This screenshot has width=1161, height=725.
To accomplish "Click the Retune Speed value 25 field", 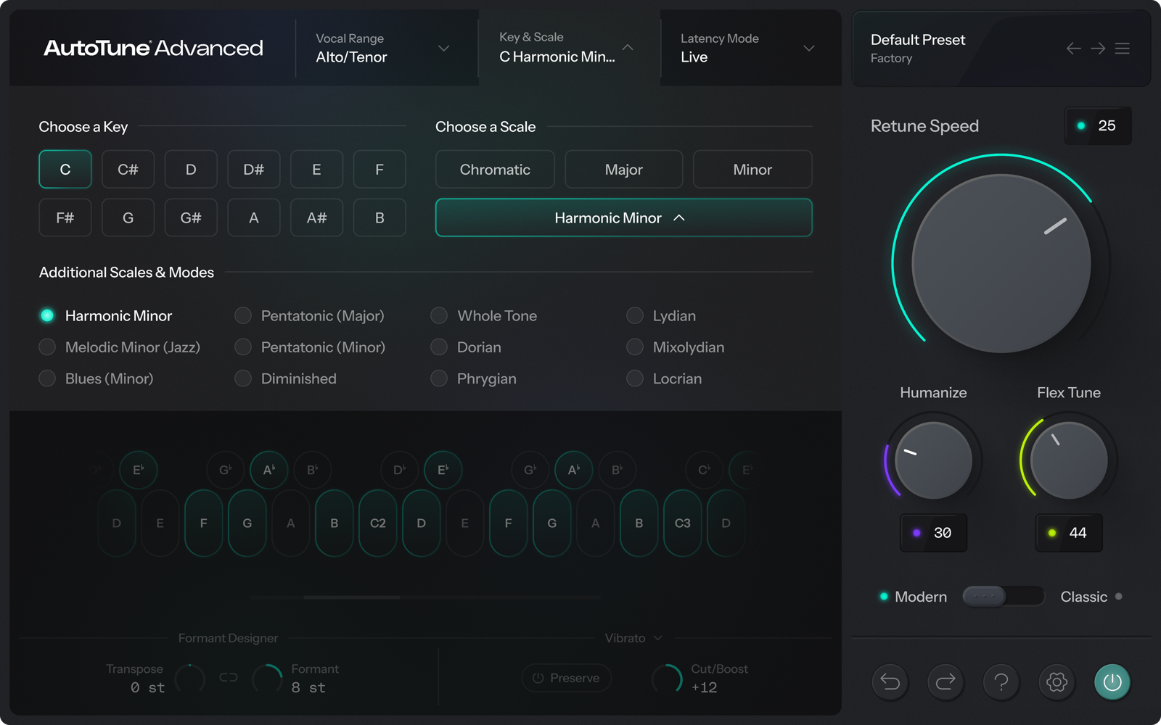I will [1098, 125].
